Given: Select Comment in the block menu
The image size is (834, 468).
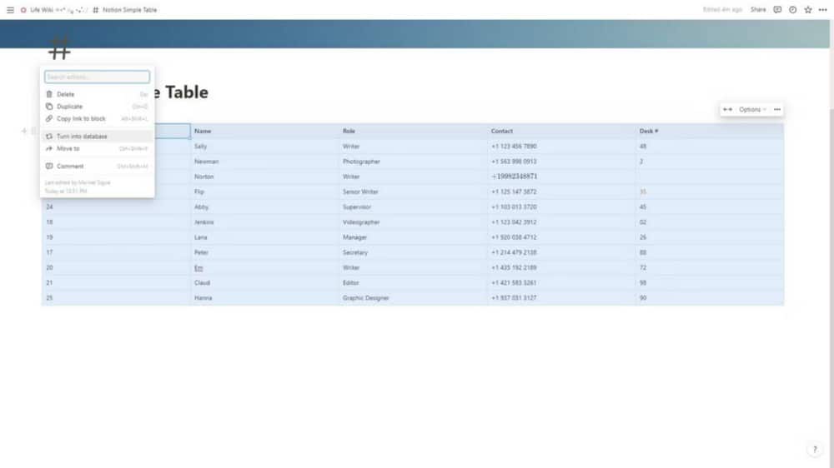Looking at the screenshot, I should tap(70, 166).
